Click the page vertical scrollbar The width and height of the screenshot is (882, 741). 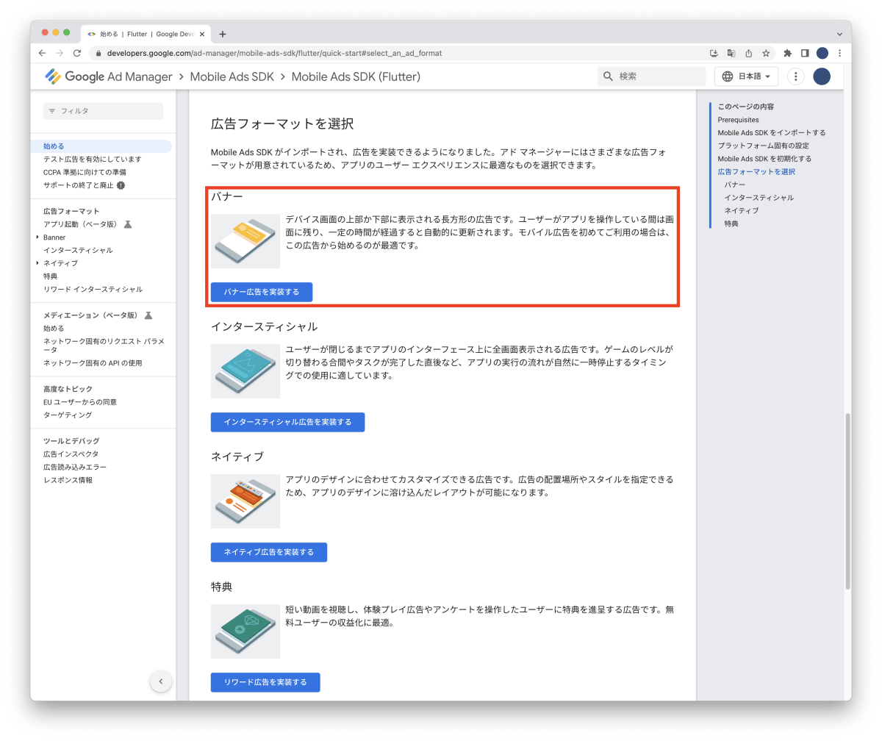click(x=847, y=500)
